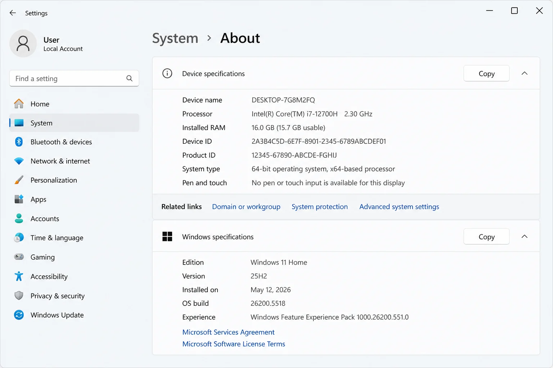
Task: Collapse the Device specifications section chevron
Action: (525, 73)
